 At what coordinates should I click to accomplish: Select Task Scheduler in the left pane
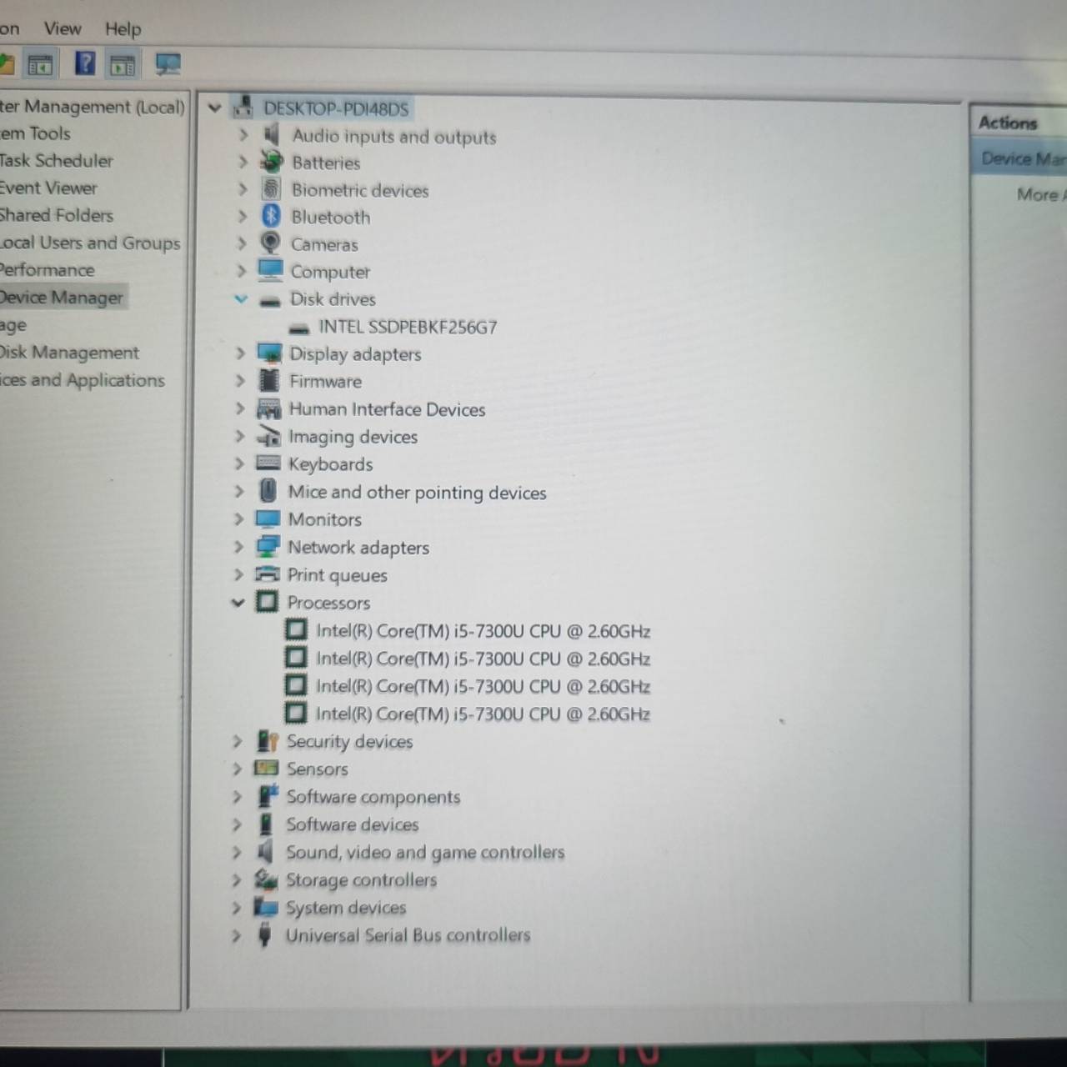56,160
